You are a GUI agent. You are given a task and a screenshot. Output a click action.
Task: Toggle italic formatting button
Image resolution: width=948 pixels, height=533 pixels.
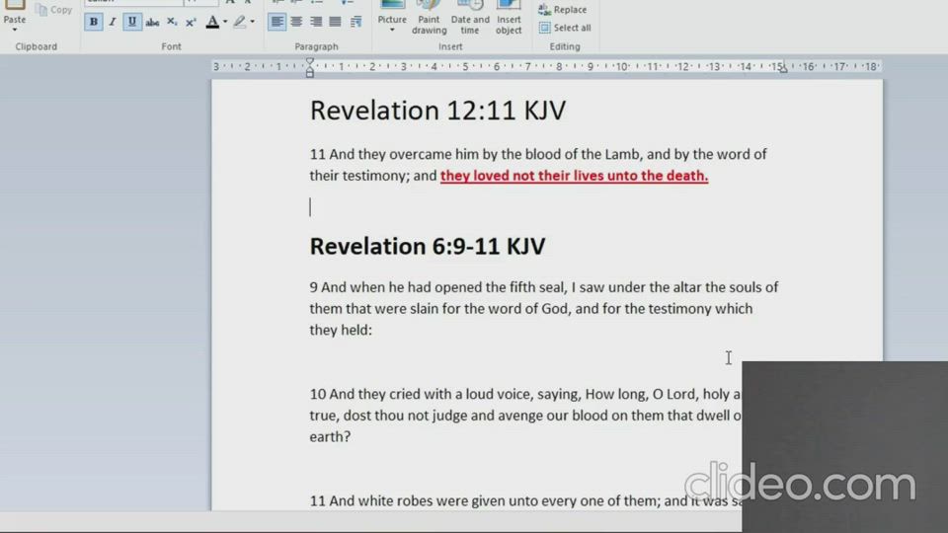(113, 22)
